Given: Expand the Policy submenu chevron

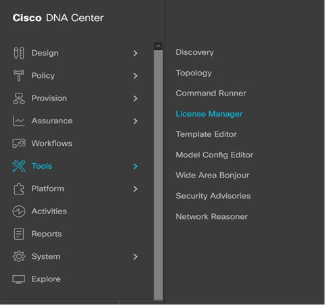Looking at the screenshot, I should [135, 76].
